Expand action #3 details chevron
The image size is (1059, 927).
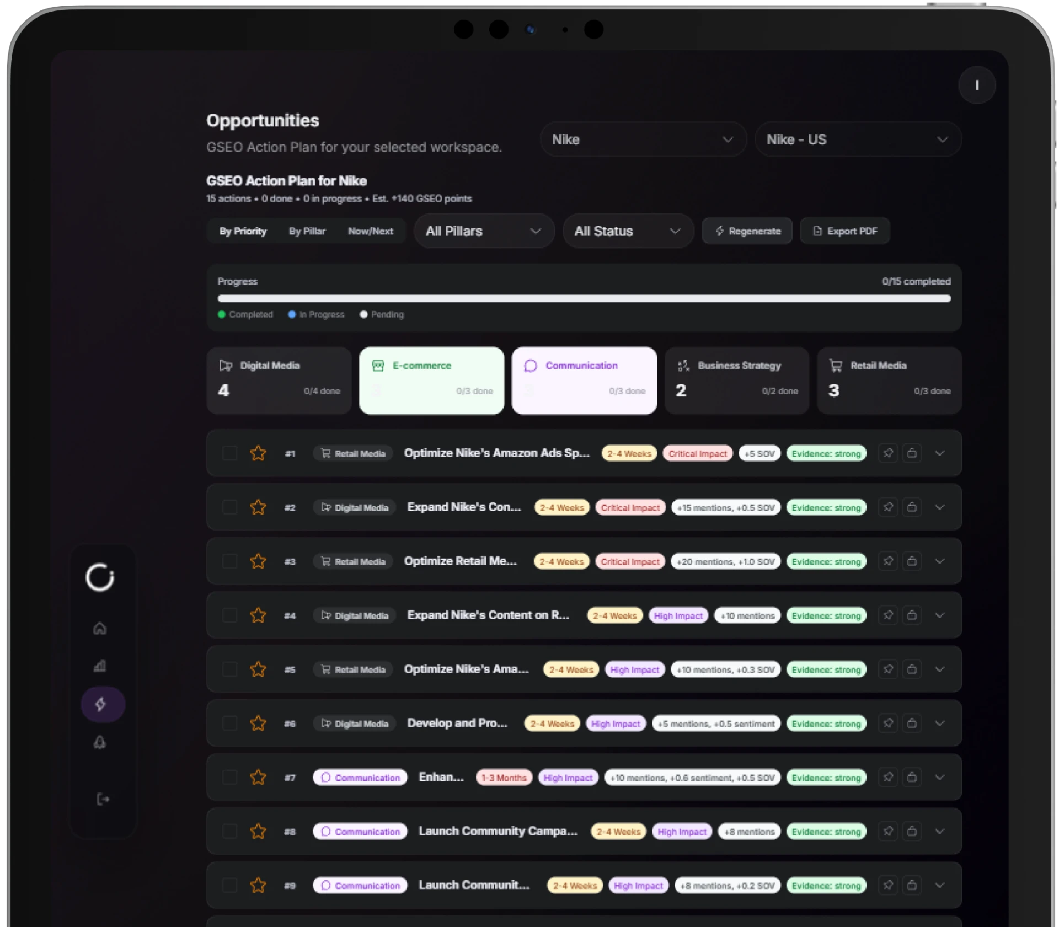coord(940,561)
